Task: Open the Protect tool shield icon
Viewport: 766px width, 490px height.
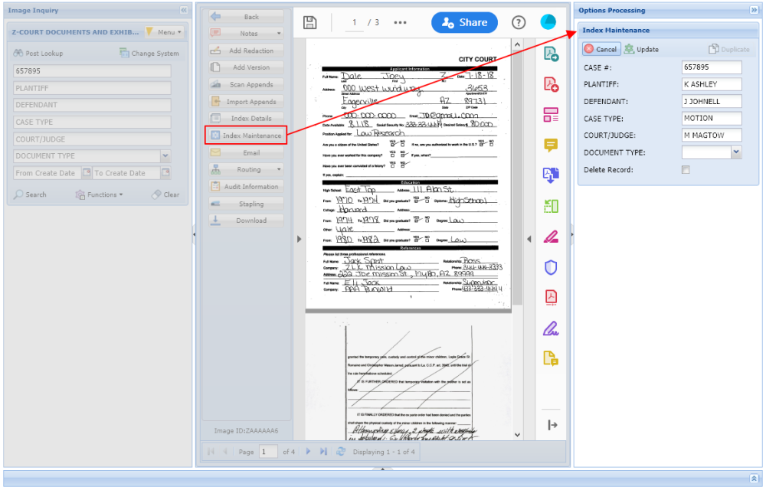Action: pyautogui.click(x=550, y=267)
